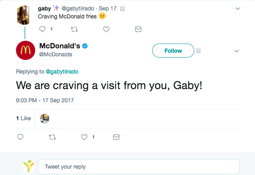
Task: Retweet the McDonald's reply
Action: (x=52, y=137)
